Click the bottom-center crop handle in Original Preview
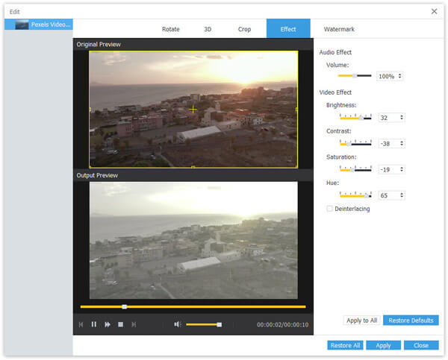 click(193, 167)
